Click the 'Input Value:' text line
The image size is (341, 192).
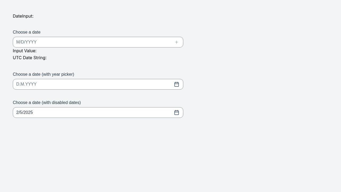point(25,51)
